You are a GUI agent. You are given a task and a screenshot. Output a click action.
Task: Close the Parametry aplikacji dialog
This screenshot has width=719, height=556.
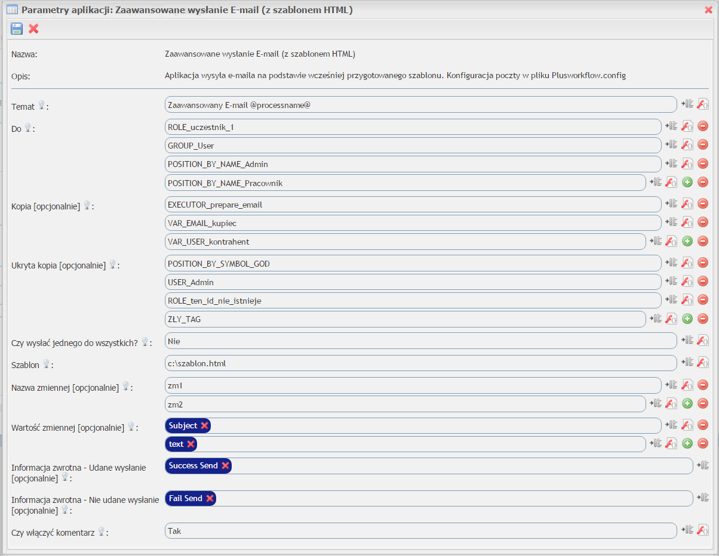click(709, 9)
